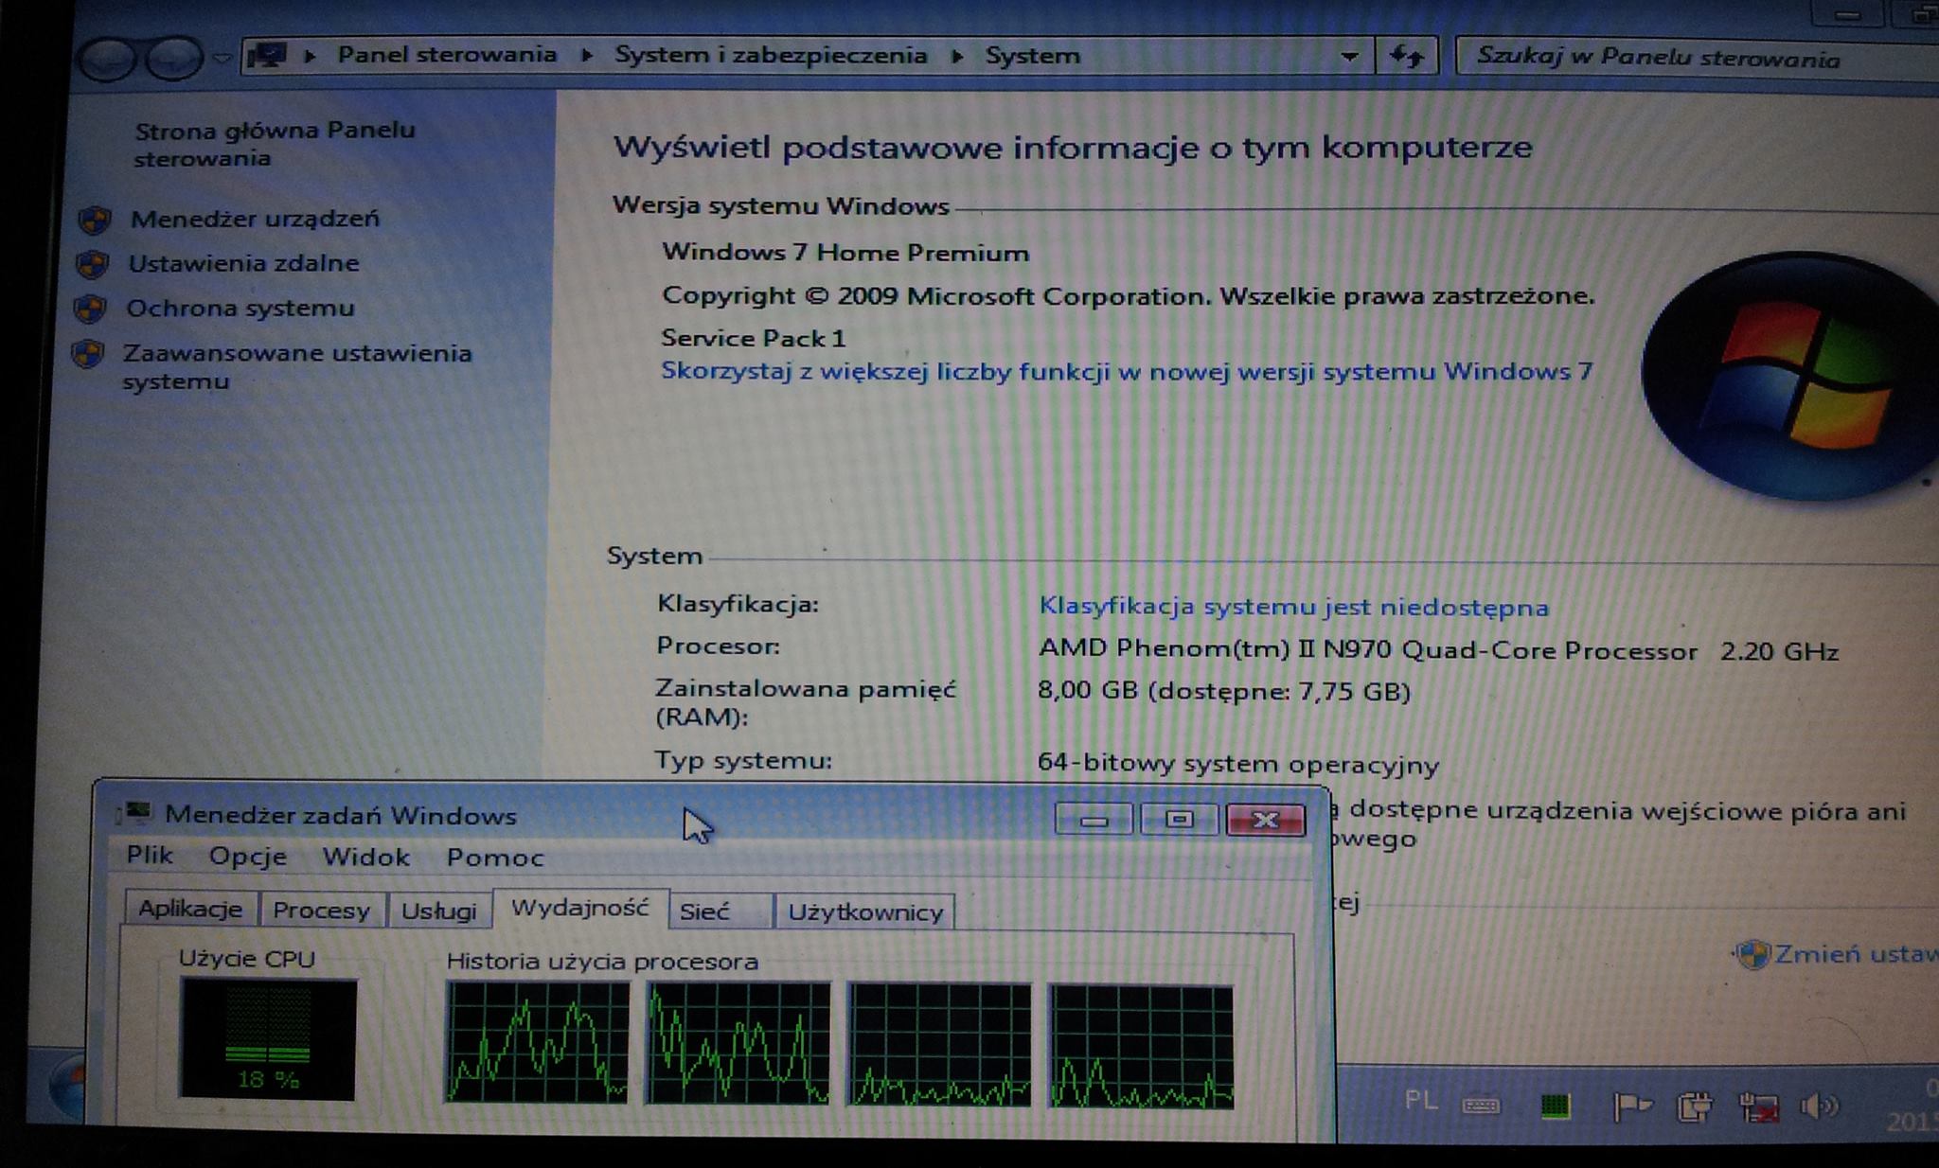1939x1168 pixels.
Task: Select Panel sterowania in the breadcrumb
Action: [x=447, y=55]
